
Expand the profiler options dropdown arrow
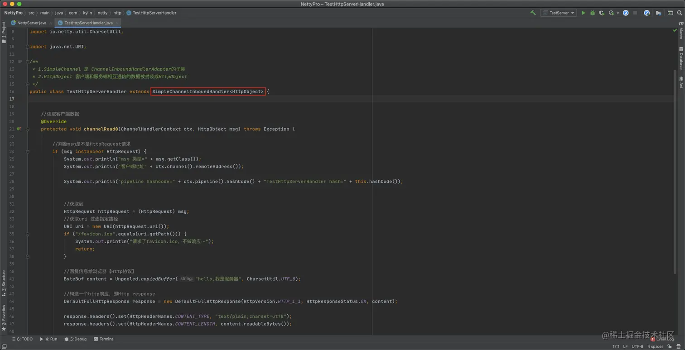click(618, 13)
